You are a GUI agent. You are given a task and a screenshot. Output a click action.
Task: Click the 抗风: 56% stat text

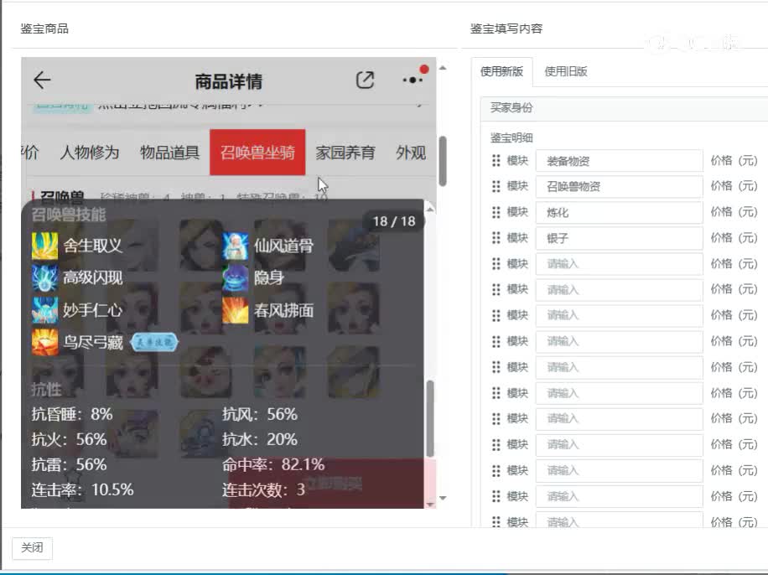(x=260, y=414)
